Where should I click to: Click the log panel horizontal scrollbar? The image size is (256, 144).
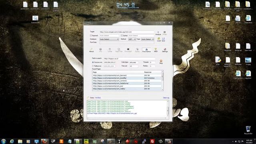[127, 118]
